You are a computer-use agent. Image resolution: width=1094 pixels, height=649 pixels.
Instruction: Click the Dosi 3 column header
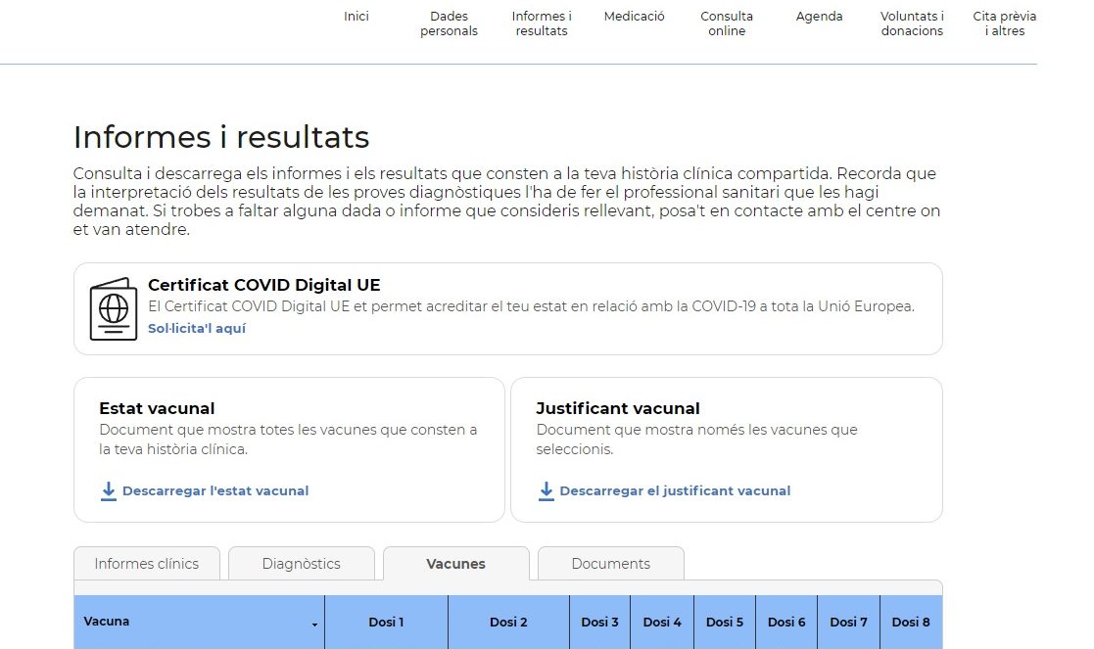pyautogui.click(x=600, y=622)
